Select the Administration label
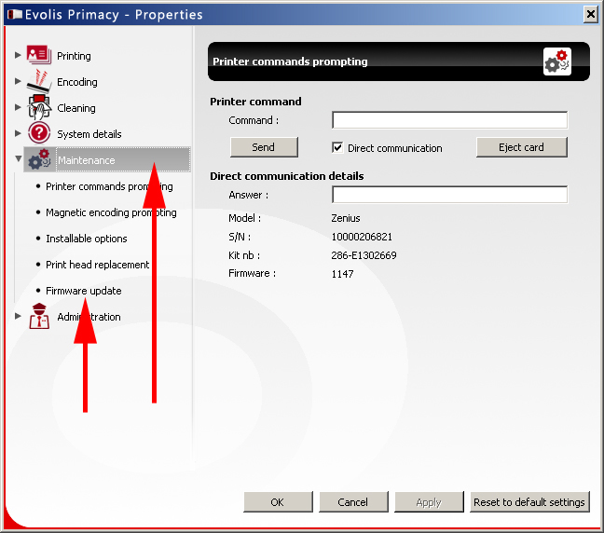Screen dimensions: 604x533 (x=89, y=317)
